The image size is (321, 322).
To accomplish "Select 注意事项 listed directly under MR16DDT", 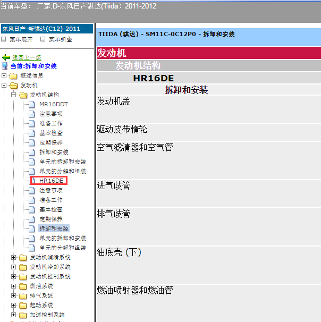I will click(x=51, y=114).
